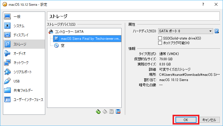Click the choose virtual hard disk icon
This screenshot has width=223, height=126.
point(217,31)
